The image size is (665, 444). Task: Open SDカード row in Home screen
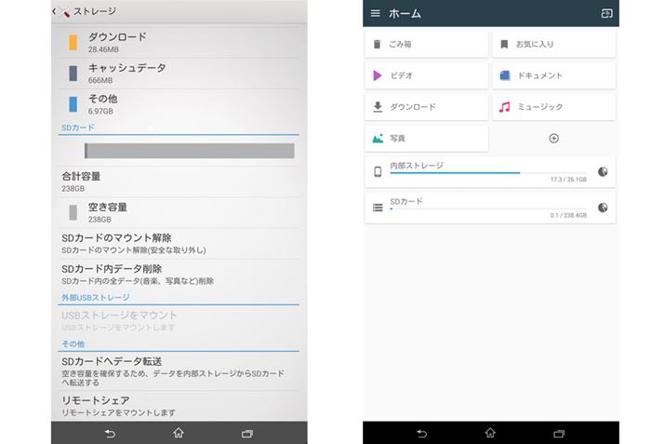(490, 208)
